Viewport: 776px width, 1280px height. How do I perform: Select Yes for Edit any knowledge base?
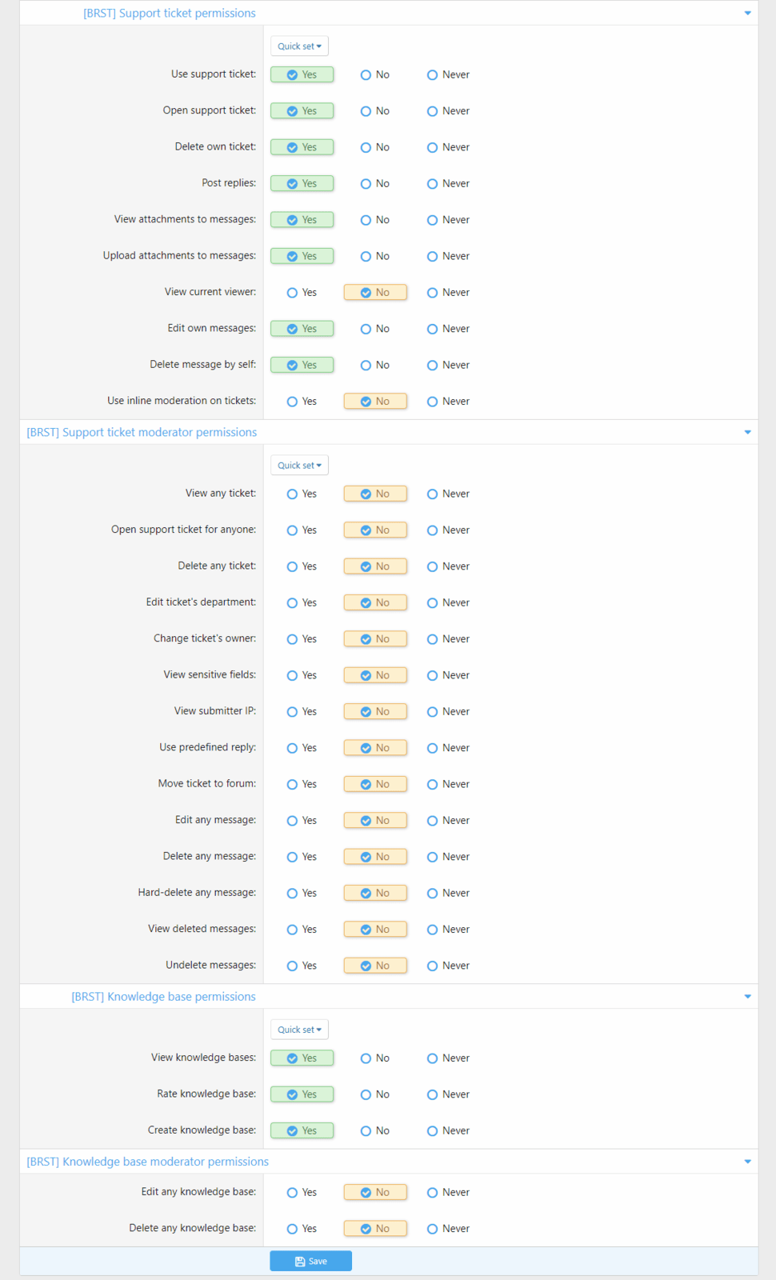coord(293,1193)
